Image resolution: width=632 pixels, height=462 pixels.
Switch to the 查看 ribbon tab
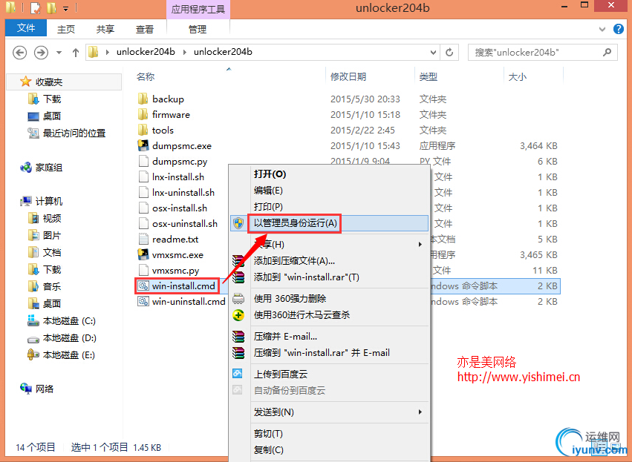(x=145, y=29)
